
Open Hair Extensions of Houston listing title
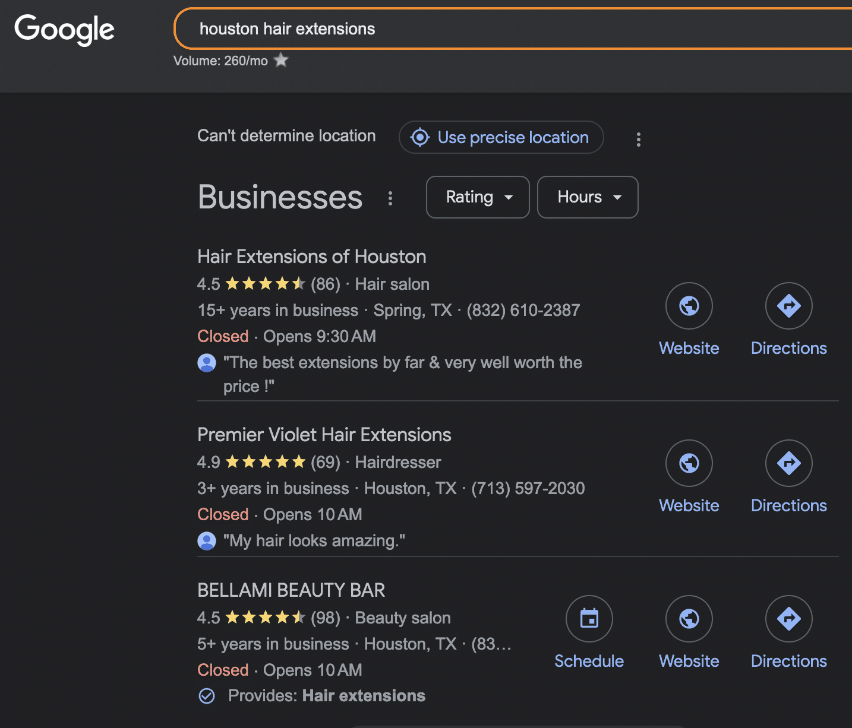point(311,257)
